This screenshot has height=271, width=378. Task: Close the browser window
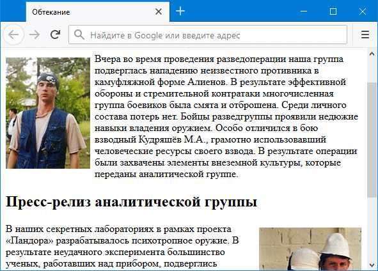click(x=363, y=12)
